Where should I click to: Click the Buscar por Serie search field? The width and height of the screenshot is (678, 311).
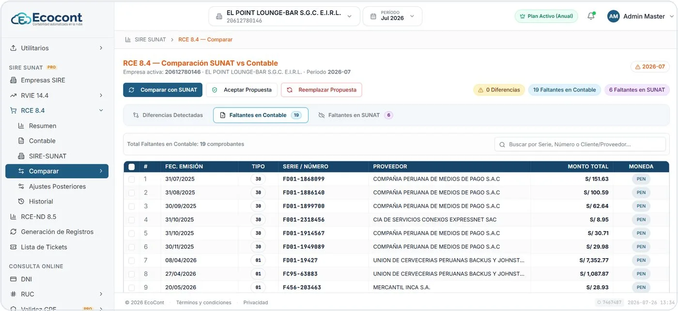coord(580,144)
